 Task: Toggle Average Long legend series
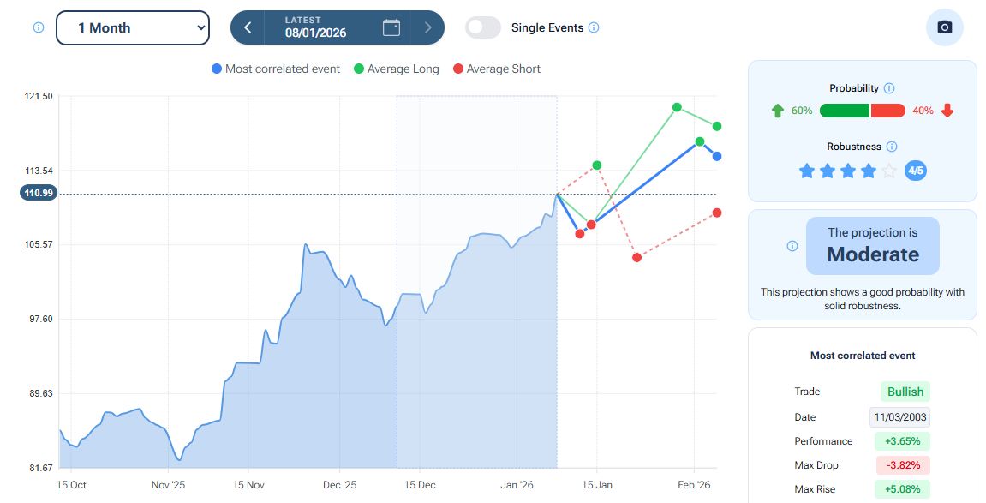coord(396,69)
